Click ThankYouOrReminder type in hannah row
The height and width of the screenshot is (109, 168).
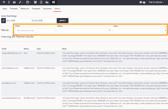46,68
